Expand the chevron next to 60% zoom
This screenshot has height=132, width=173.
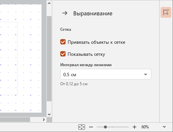(164, 127)
